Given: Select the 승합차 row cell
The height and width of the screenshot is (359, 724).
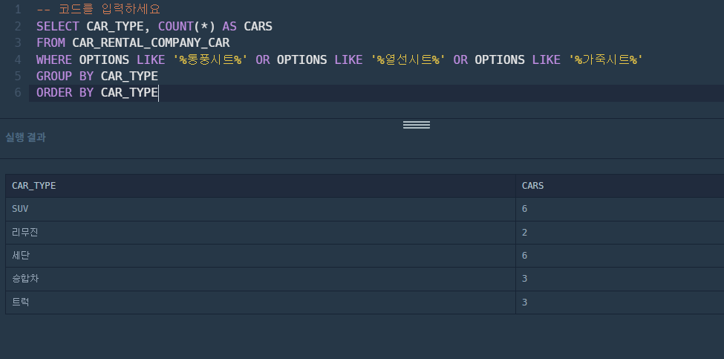Looking at the screenshot, I should [x=261, y=279].
